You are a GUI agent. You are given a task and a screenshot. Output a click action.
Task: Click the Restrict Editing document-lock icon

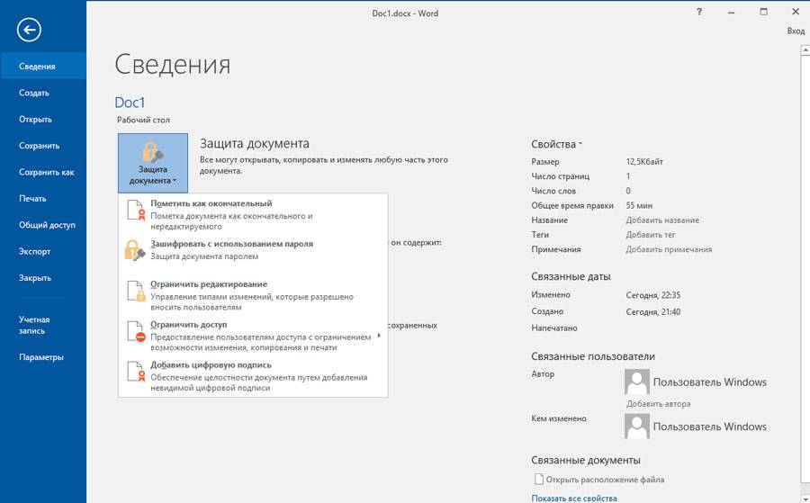pyautogui.click(x=137, y=291)
